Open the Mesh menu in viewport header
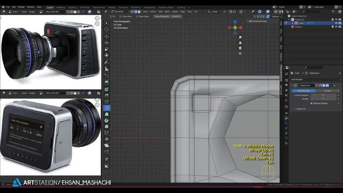 pos(167,12)
